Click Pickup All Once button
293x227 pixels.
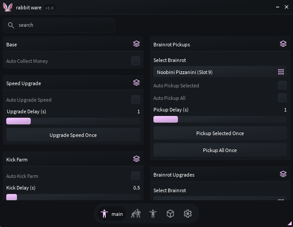[x=220, y=150]
